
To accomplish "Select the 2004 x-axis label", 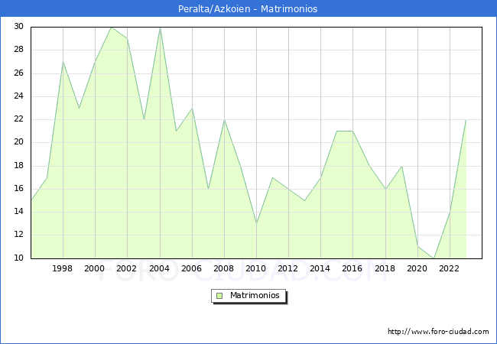I will coord(159,268).
